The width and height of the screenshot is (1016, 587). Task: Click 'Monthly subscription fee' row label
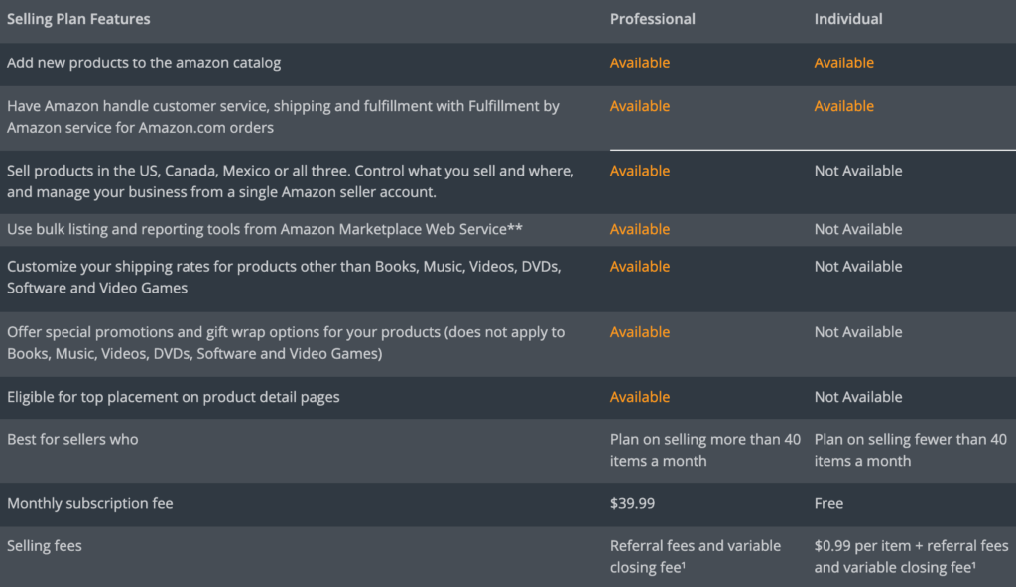89,503
